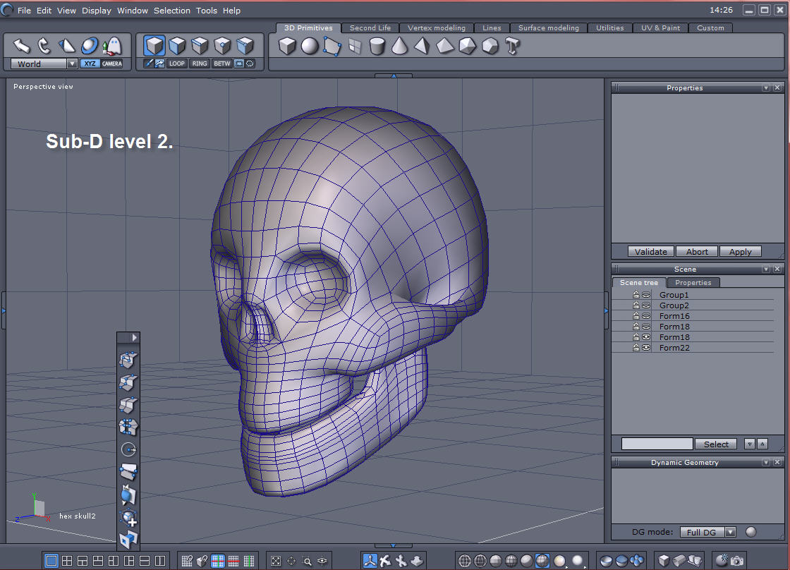
Task: Collapse the top toolbar with the arrow handle
Action: 394,75
